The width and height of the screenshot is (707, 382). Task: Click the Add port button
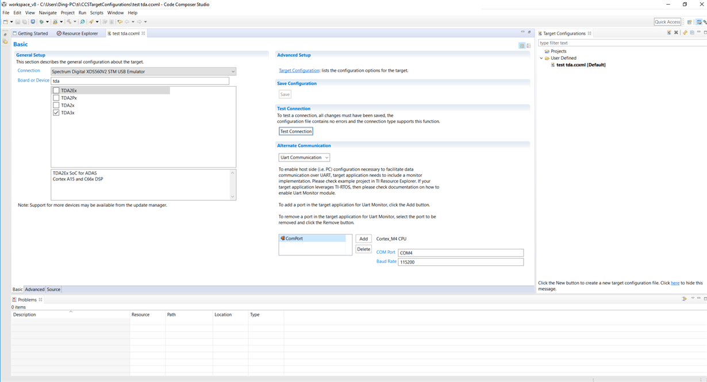point(364,239)
